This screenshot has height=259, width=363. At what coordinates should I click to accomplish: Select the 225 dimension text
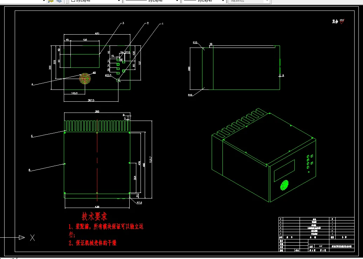click(54, 62)
